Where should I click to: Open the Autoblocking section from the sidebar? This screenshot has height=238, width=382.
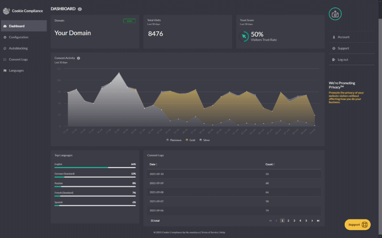pos(18,48)
